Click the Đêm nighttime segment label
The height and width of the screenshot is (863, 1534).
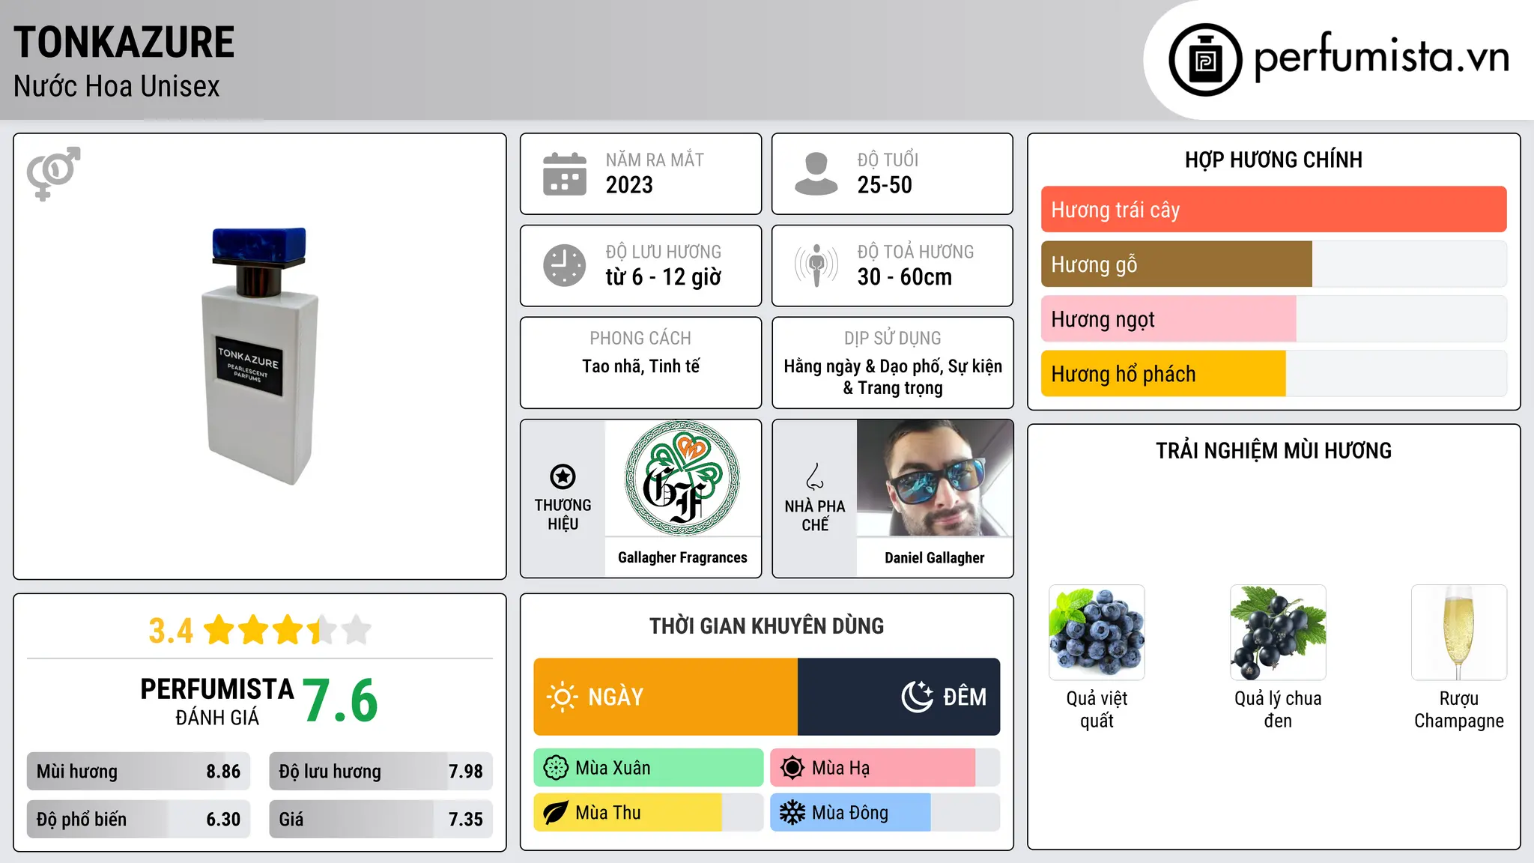coord(965,697)
